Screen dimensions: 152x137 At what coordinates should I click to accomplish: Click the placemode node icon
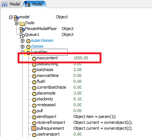[34, 94]
